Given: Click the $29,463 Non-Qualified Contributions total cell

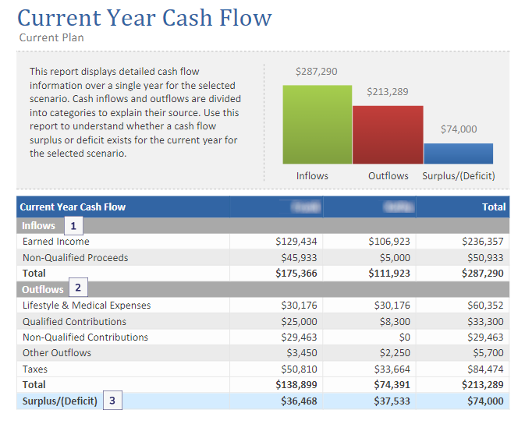Looking at the screenshot, I should click(x=485, y=337).
